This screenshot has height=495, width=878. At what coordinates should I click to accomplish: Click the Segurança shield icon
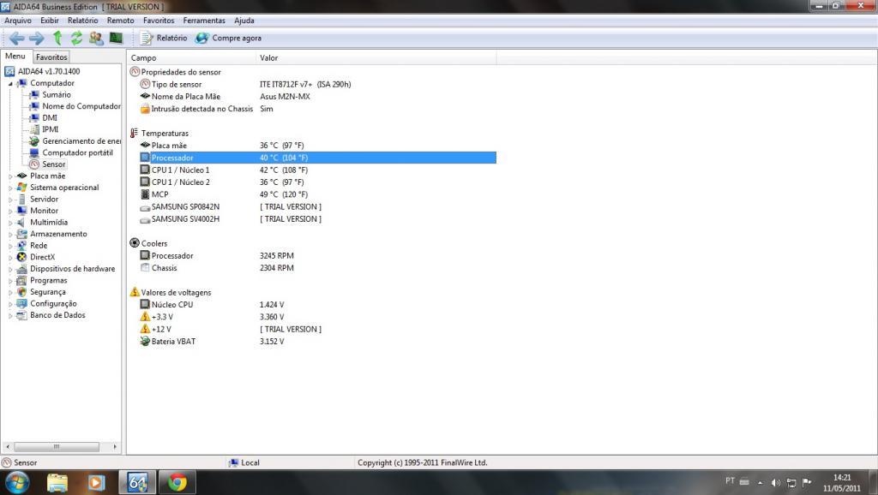[x=21, y=292]
